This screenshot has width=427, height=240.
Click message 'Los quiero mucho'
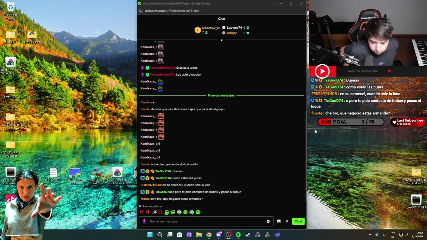coord(188,75)
